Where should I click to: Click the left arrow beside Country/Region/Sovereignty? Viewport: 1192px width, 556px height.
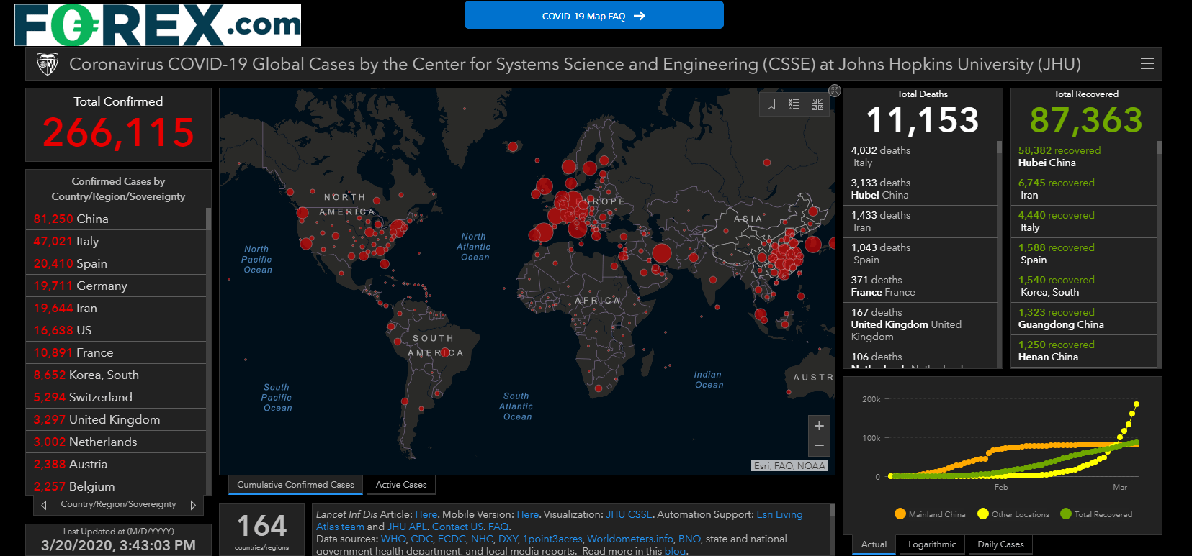pos(44,505)
